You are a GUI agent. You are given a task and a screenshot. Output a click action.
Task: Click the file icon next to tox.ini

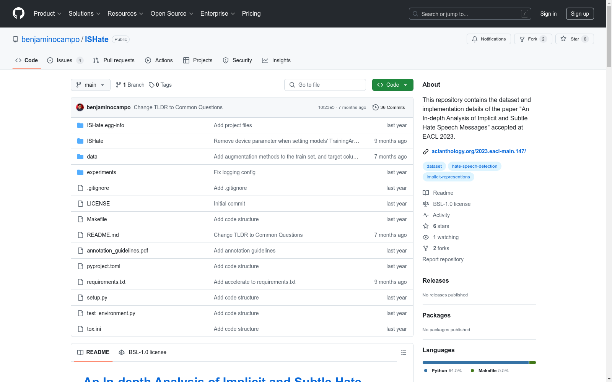(x=80, y=329)
